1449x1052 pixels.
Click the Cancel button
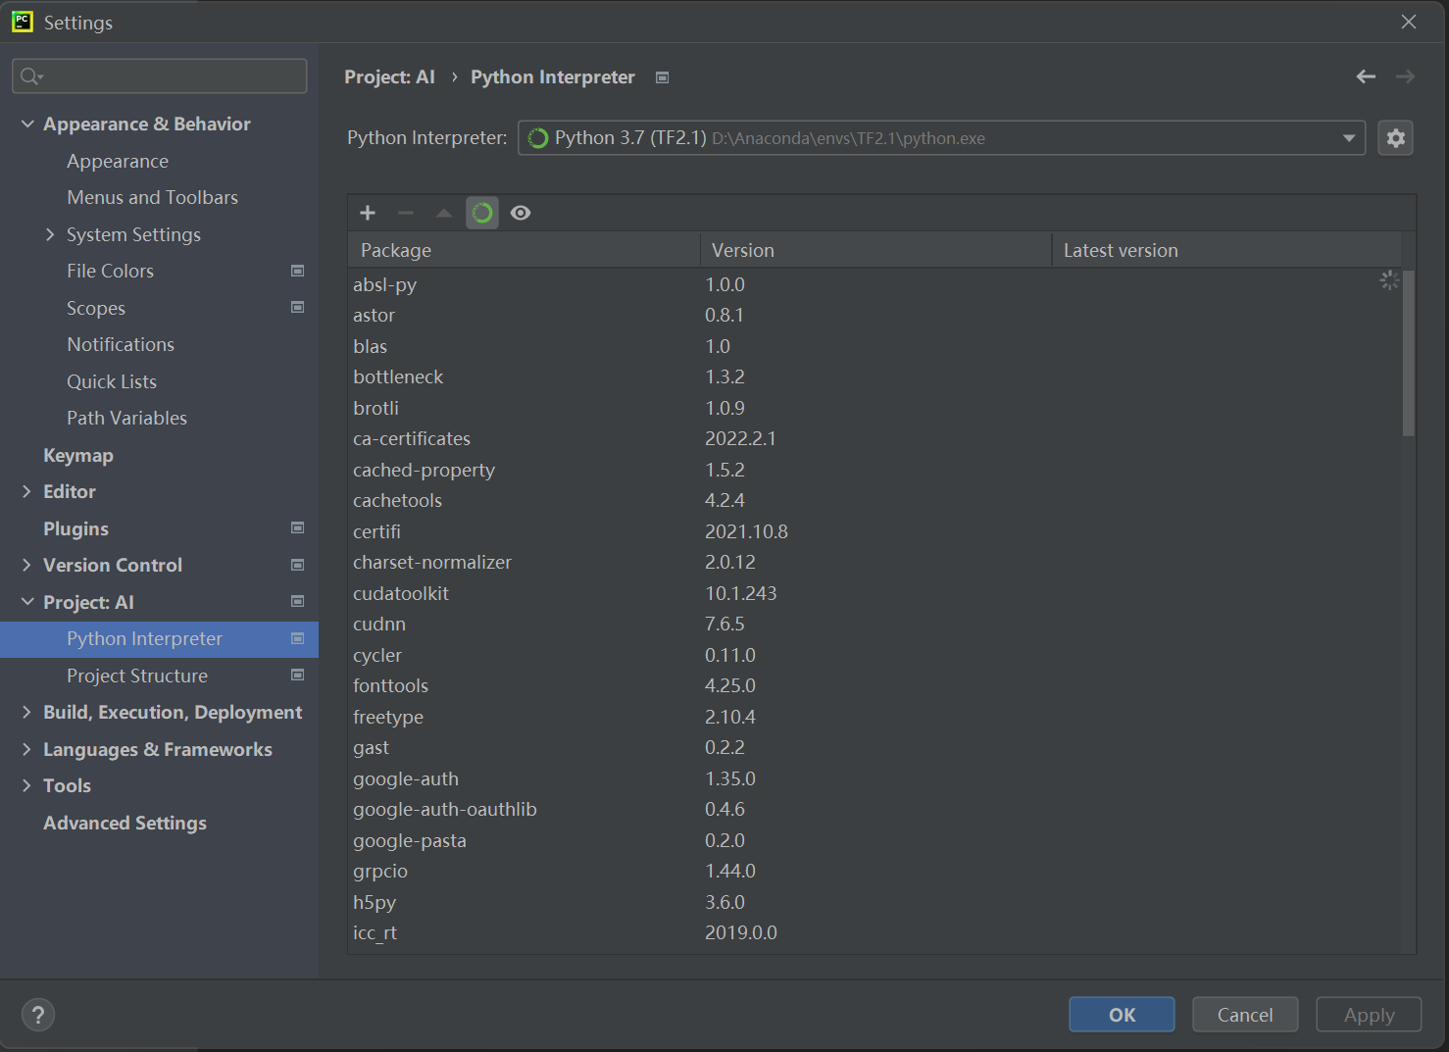pos(1245,1015)
